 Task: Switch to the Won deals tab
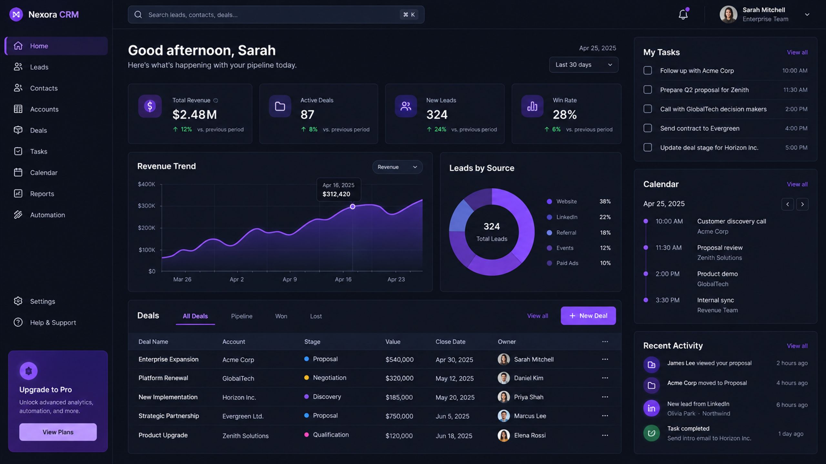[x=281, y=316]
